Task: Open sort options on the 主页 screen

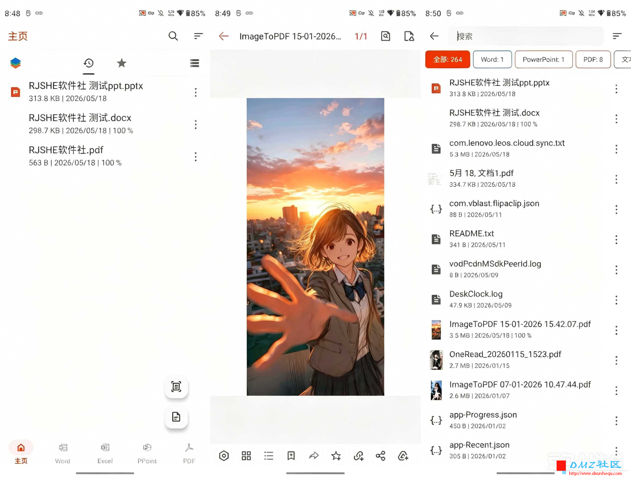Action: [x=198, y=36]
